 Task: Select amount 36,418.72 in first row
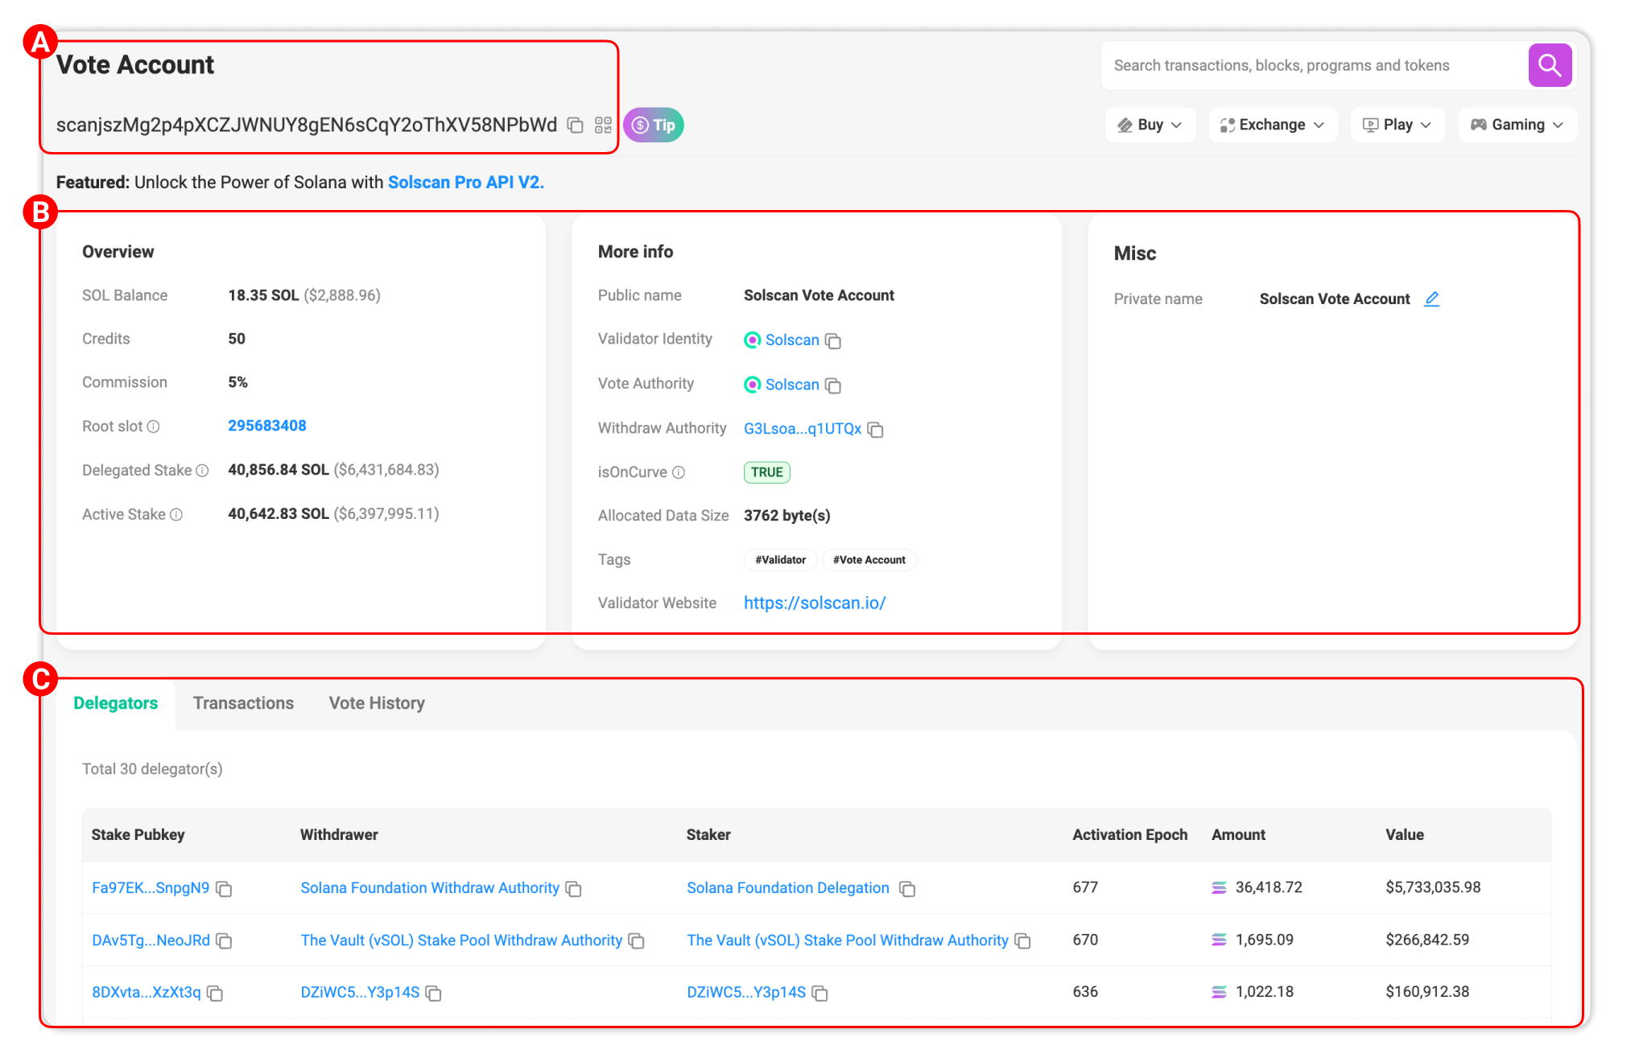coord(1269,887)
